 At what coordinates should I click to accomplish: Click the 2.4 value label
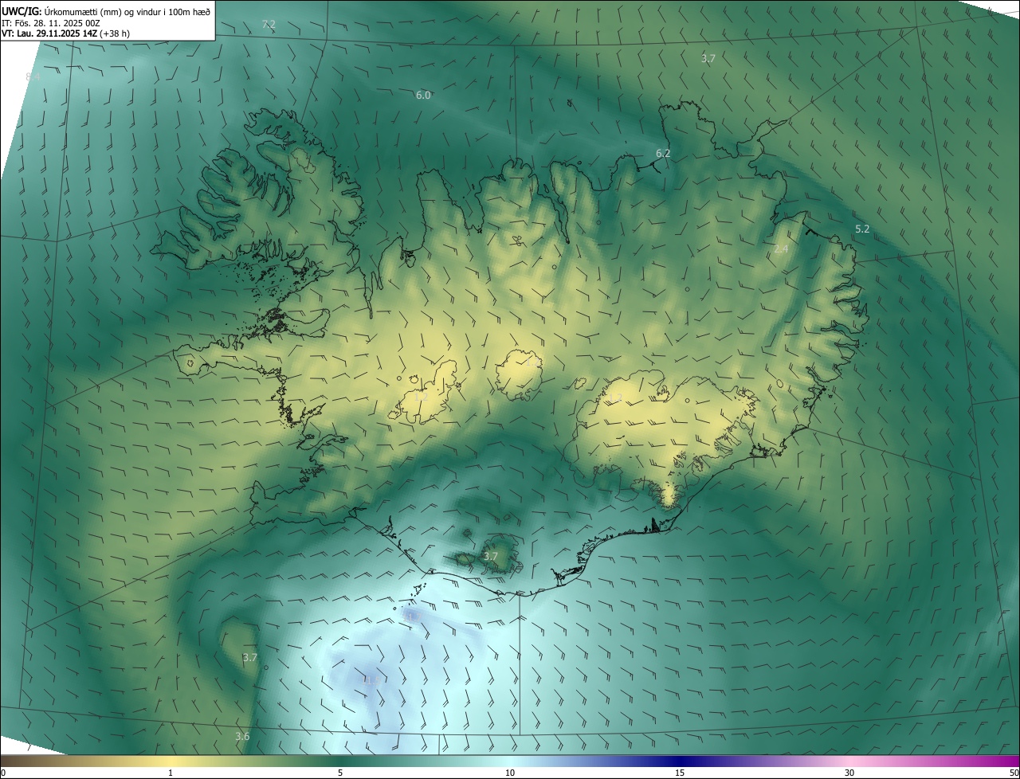[x=781, y=249]
